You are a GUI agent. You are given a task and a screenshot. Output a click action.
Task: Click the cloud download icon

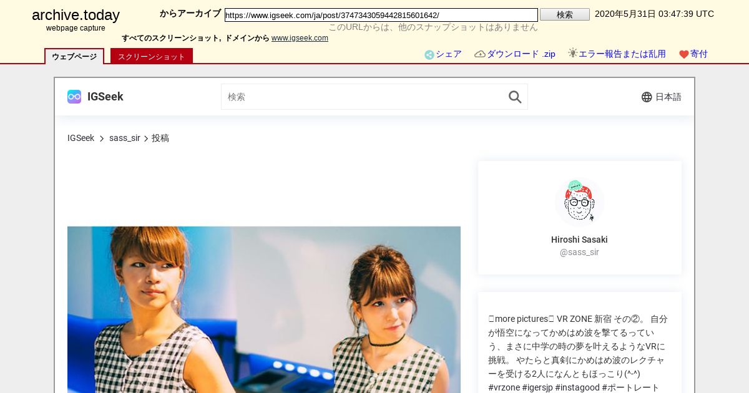click(x=480, y=54)
